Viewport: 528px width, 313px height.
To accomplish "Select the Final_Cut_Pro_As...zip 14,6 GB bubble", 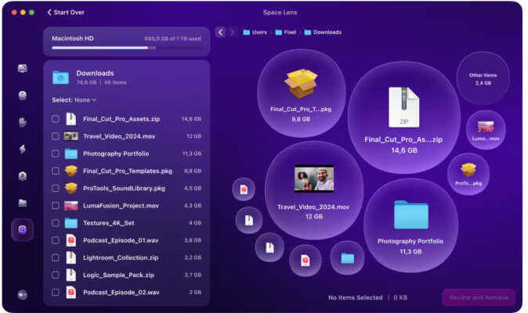I will pos(403,117).
